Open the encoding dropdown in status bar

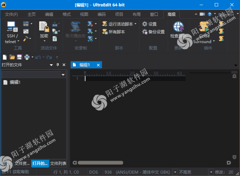click(175, 172)
